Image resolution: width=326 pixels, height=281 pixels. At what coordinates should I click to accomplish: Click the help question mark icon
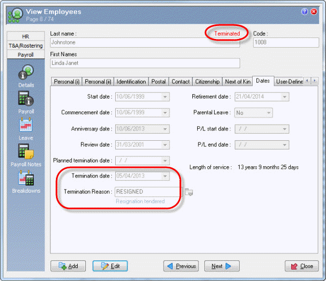(x=305, y=11)
